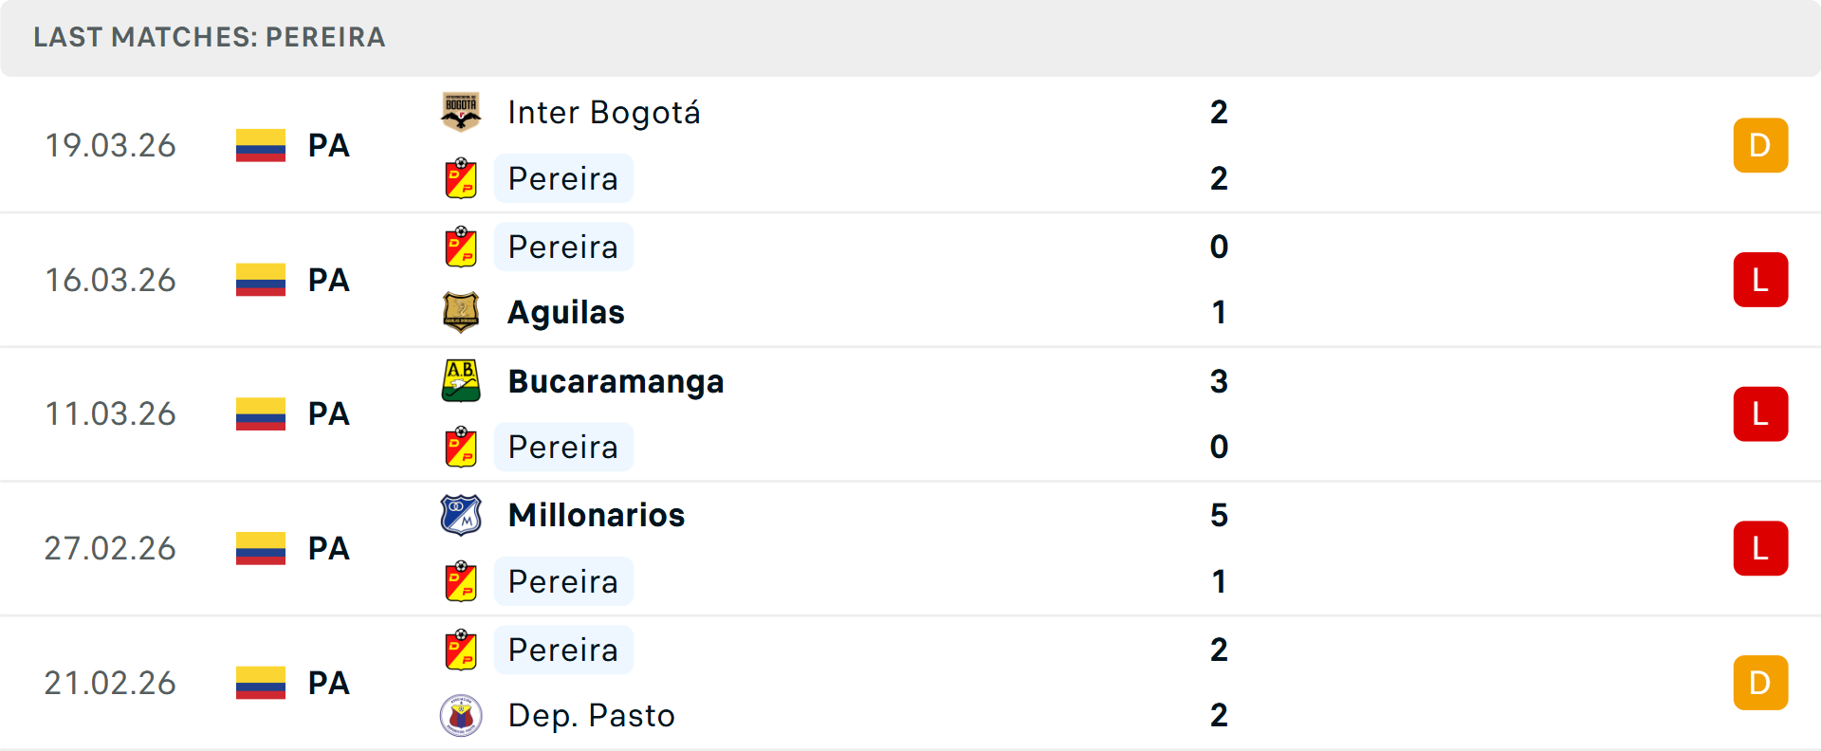
Task: Click the Bucaramanga team crest icon
Action: click(x=461, y=381)
